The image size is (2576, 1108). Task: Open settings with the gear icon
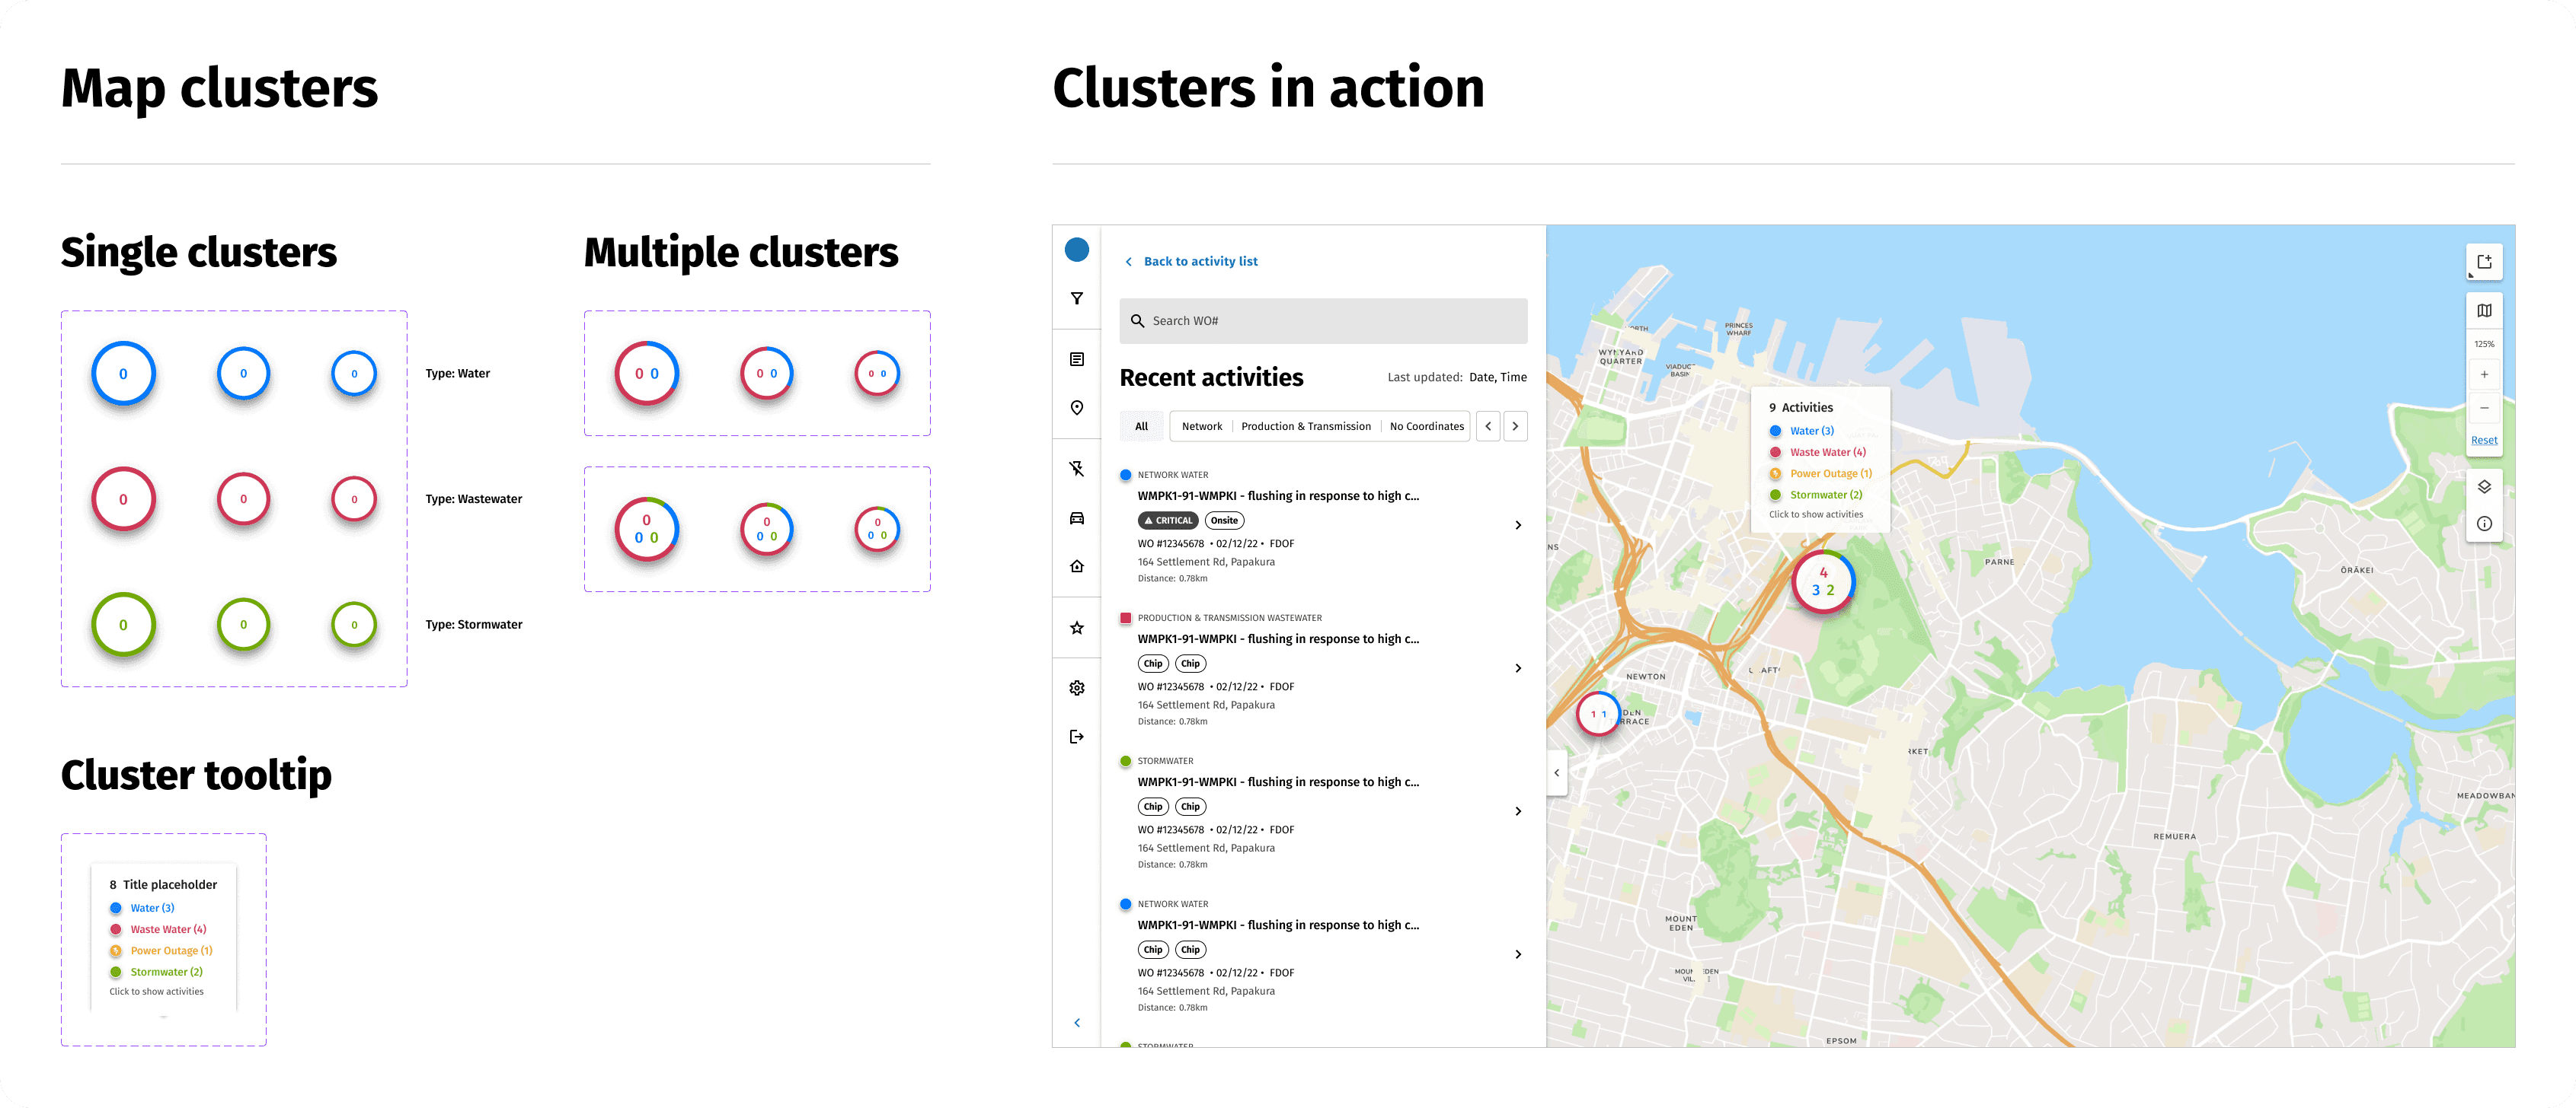1077,687
